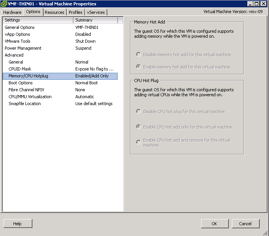The width and height of the screenshot is (269, 236).
Task: Select Power Management setting
Action: coord(23,48)
